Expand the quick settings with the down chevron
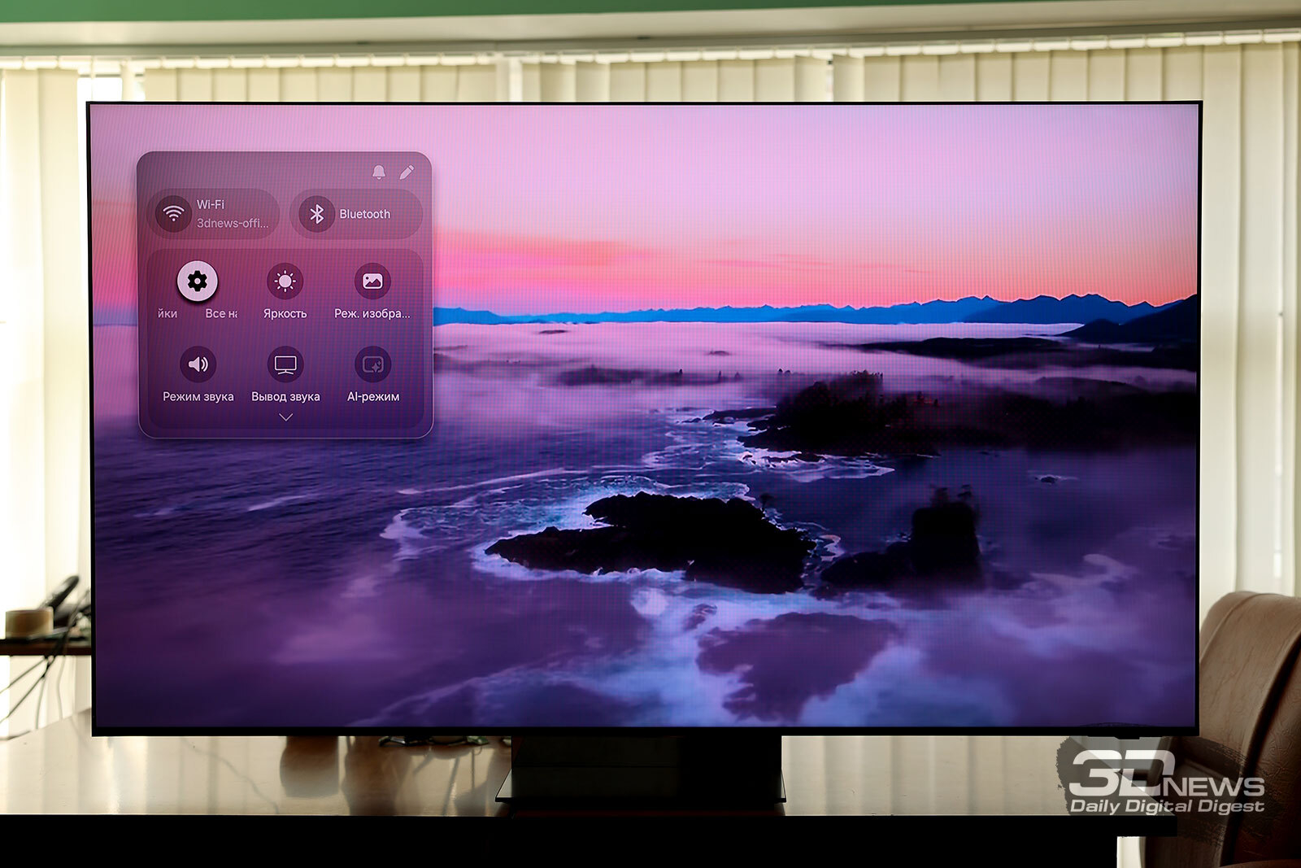 (x=285, y=417)
